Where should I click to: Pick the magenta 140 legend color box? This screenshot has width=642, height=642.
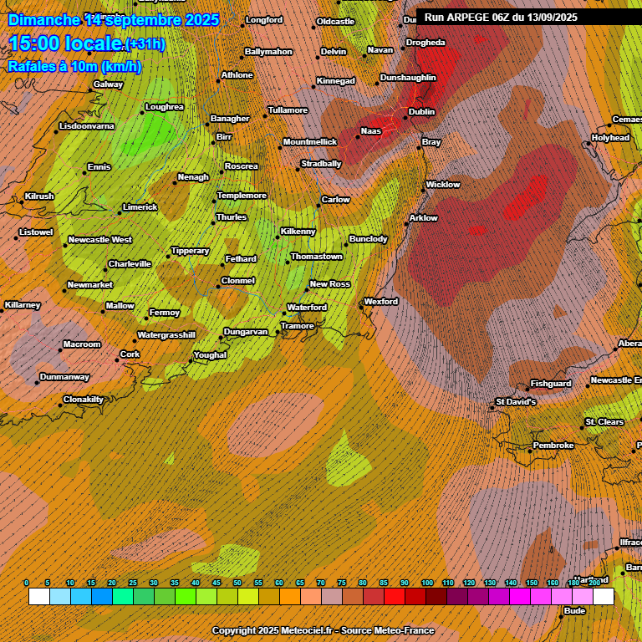520,596
